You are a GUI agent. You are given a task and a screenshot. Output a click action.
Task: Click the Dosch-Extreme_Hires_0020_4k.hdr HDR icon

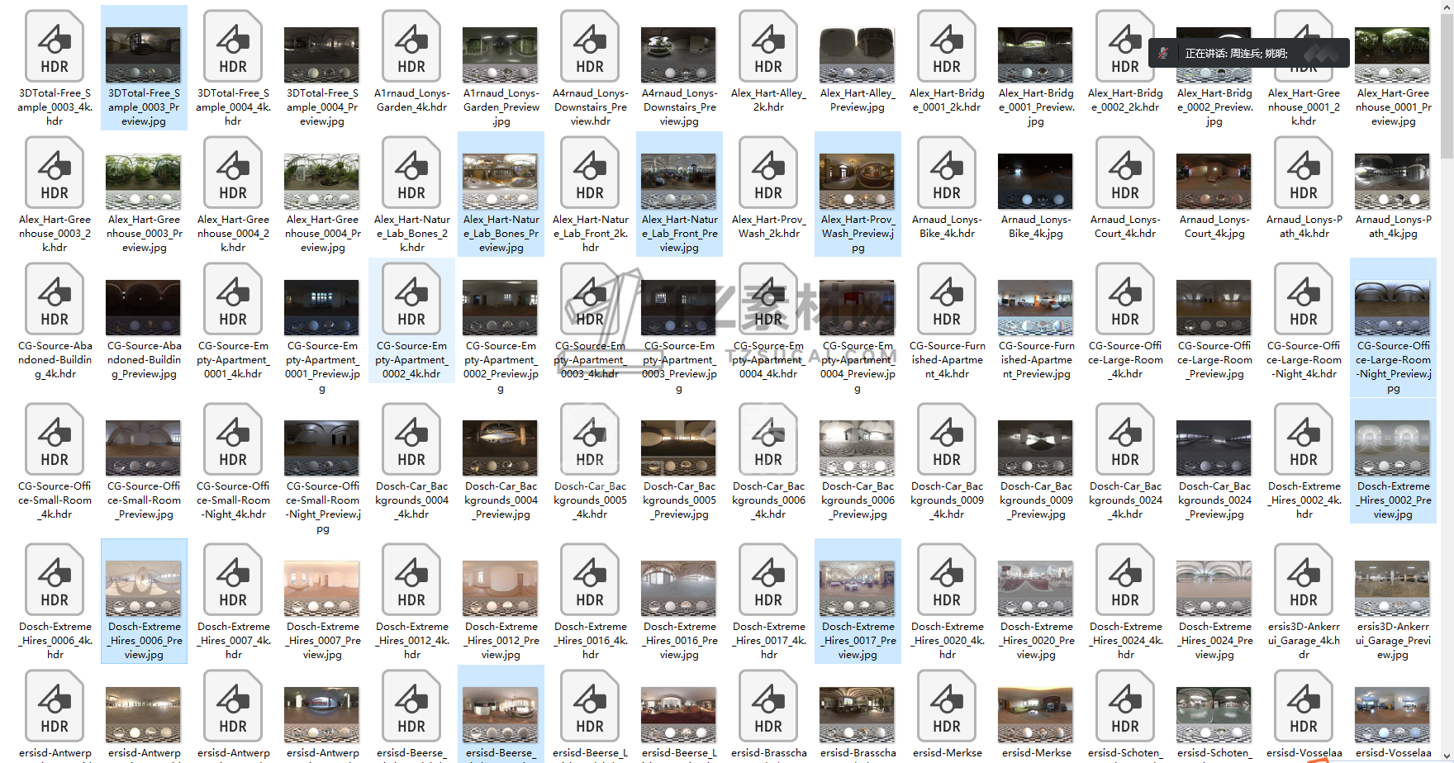[947, 580]
